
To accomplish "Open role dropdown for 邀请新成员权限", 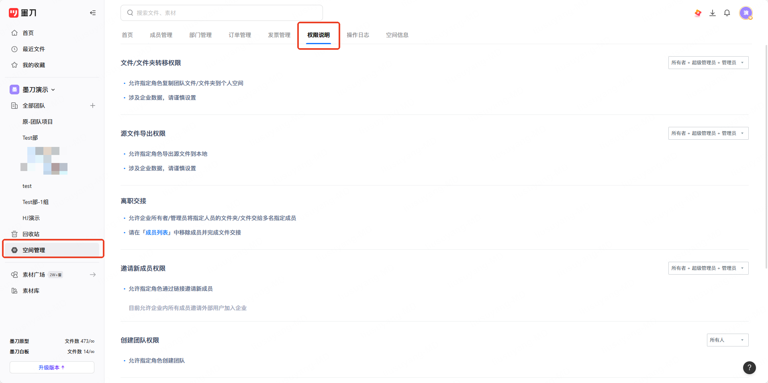I will point(709,268).
